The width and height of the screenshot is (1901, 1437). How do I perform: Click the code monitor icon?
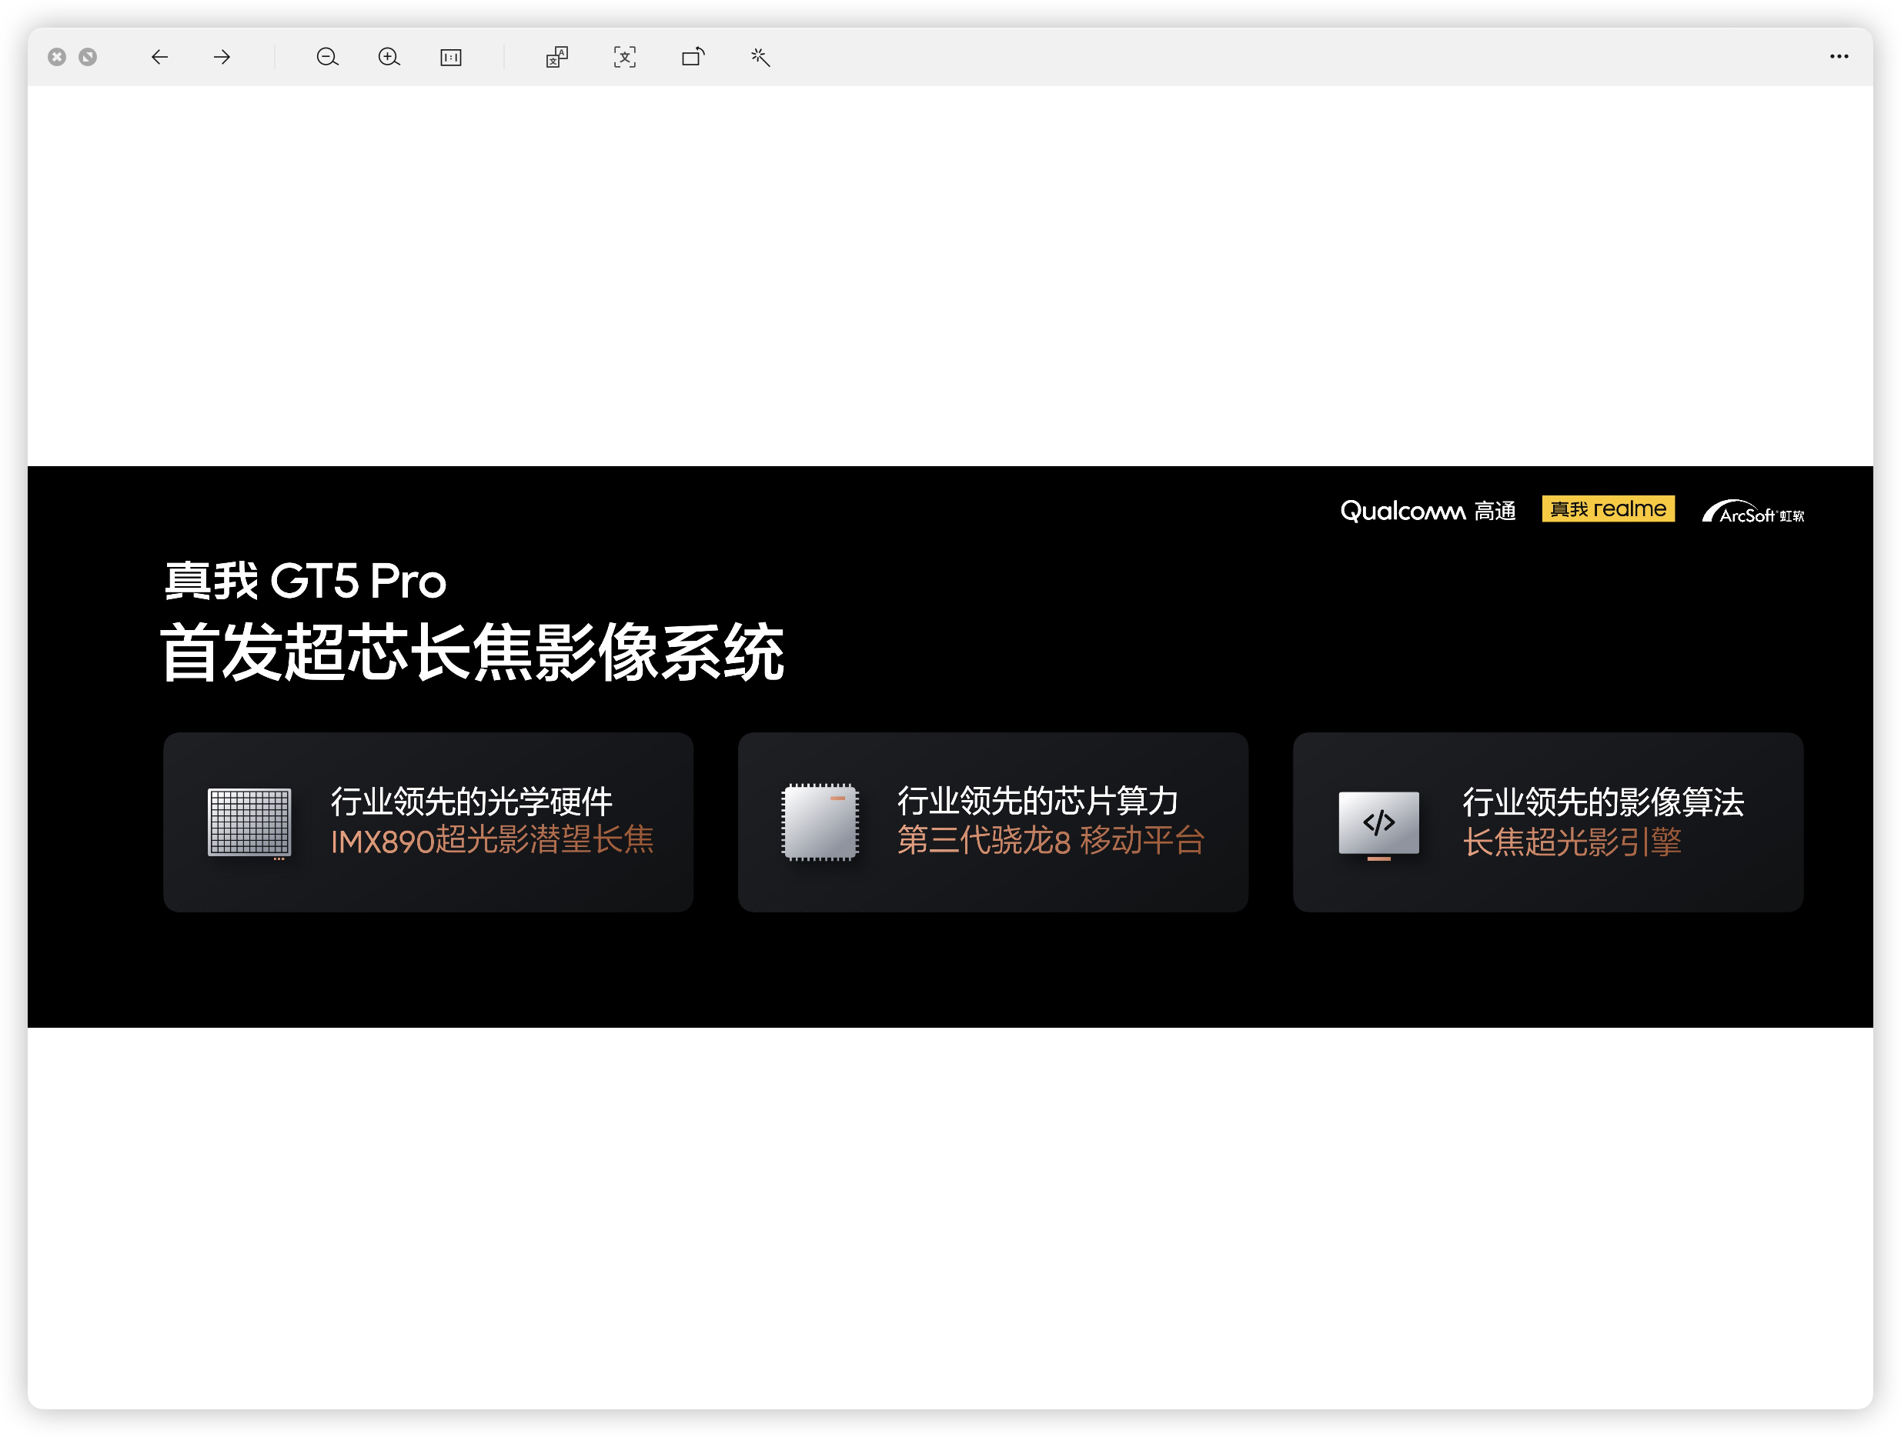pos(1378,825)
